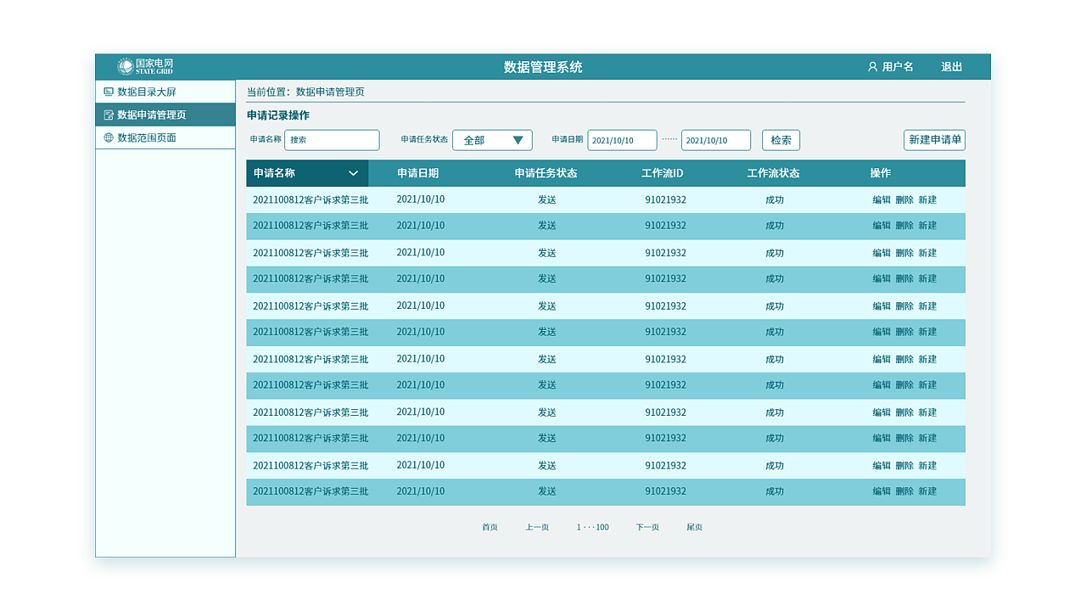Screen dimensions: 1086x611
Task: Click the 数据范围页面 globe icon
Action: point(108,137)
